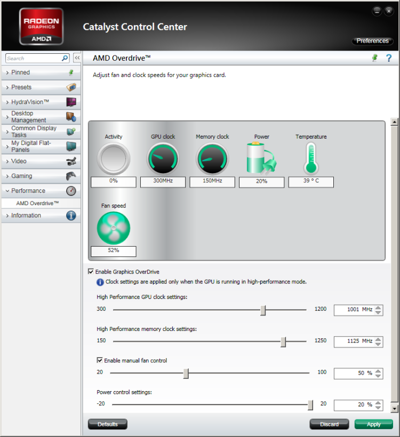
Task: Collapse the Performance section
Action: click(41, 191)
